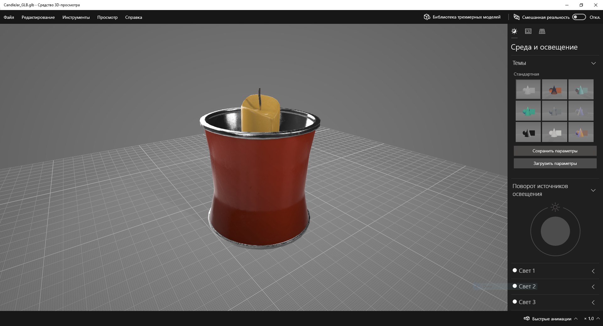Click the light rotation dial circle
Image resolution: width=603 pixels, height=326 pixels.
[555, 231]
